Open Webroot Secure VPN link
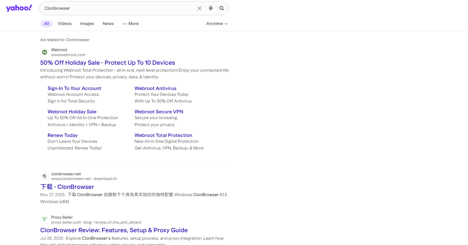The width and height of the screenshot is (468, 245). [x=159, y=112]
